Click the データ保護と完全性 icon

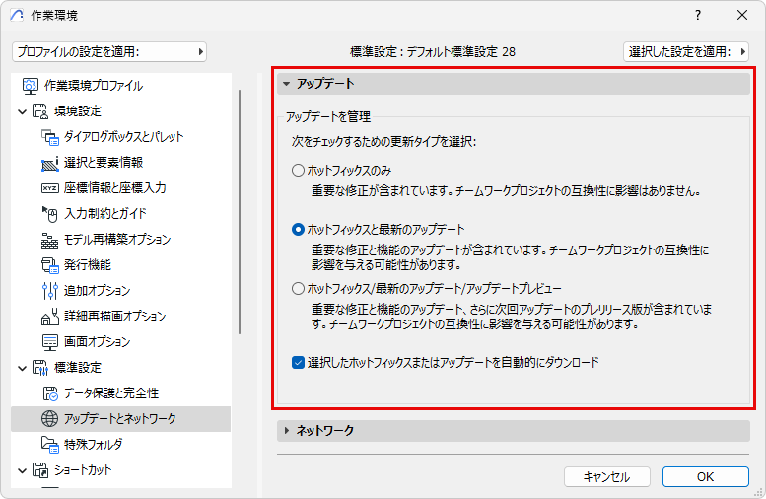tap(50, 393)
